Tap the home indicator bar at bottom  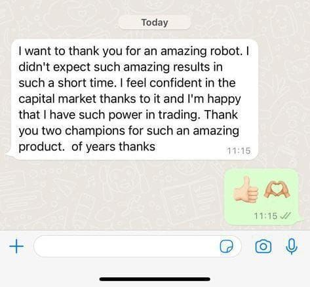tap(155, 279)
